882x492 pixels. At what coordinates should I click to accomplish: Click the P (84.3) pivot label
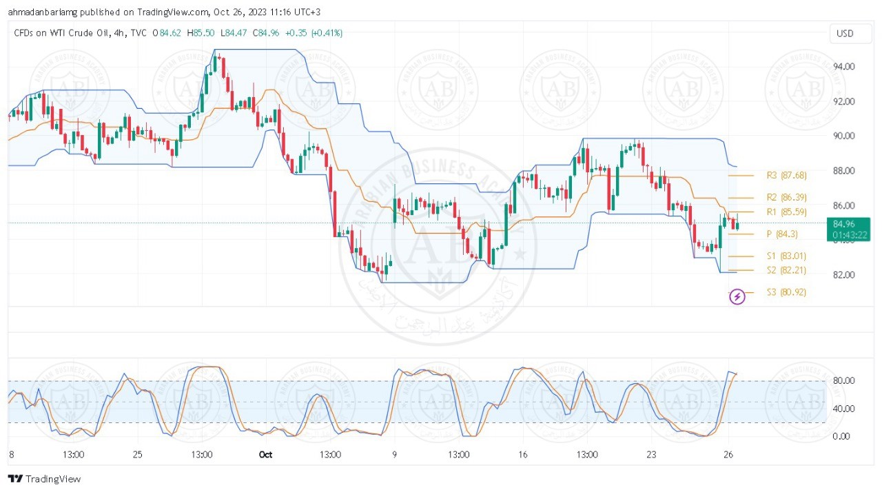point(782,234)
